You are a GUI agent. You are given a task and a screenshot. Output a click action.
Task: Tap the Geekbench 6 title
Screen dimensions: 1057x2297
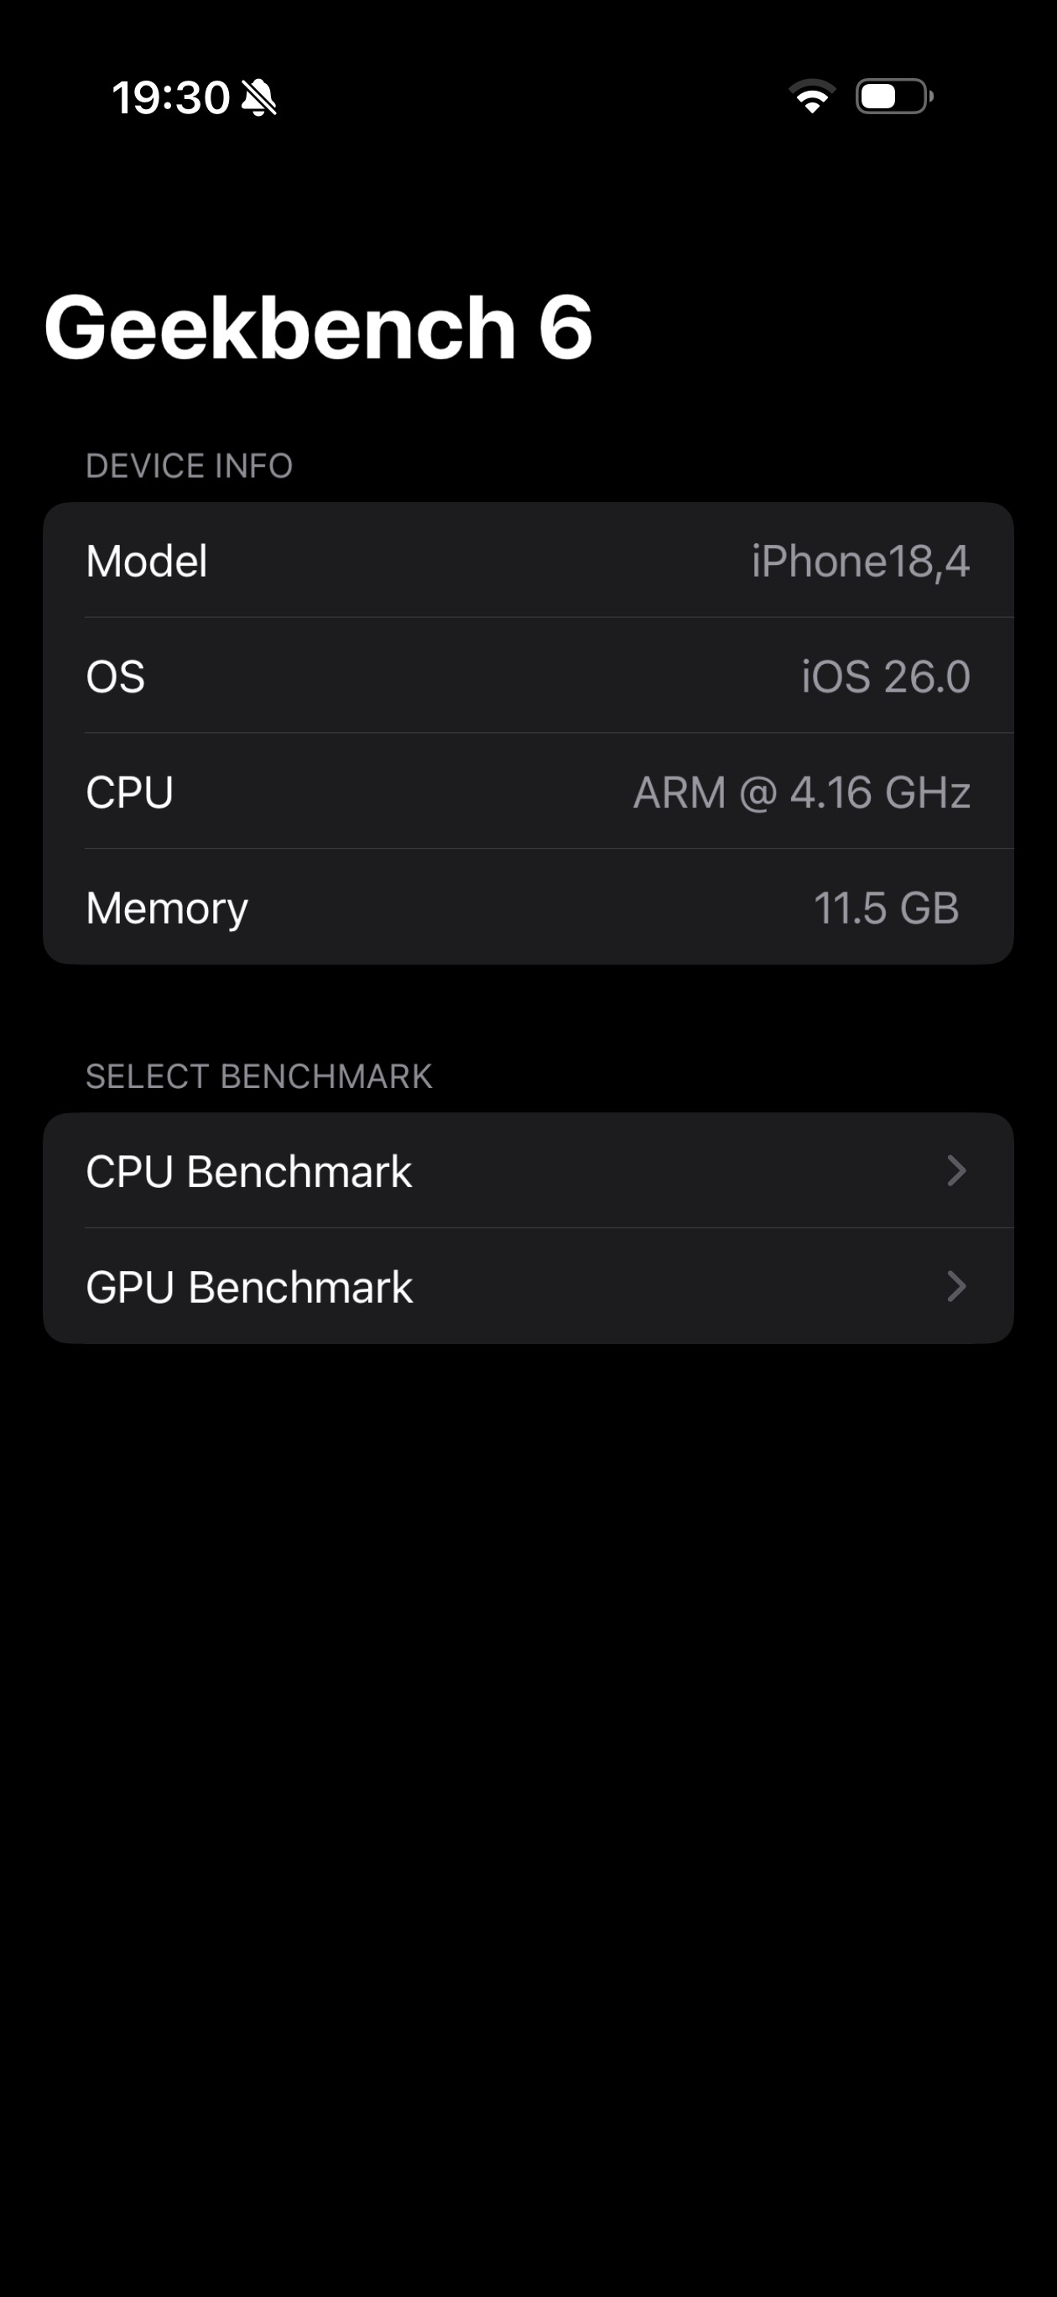[x=318, y=327]
